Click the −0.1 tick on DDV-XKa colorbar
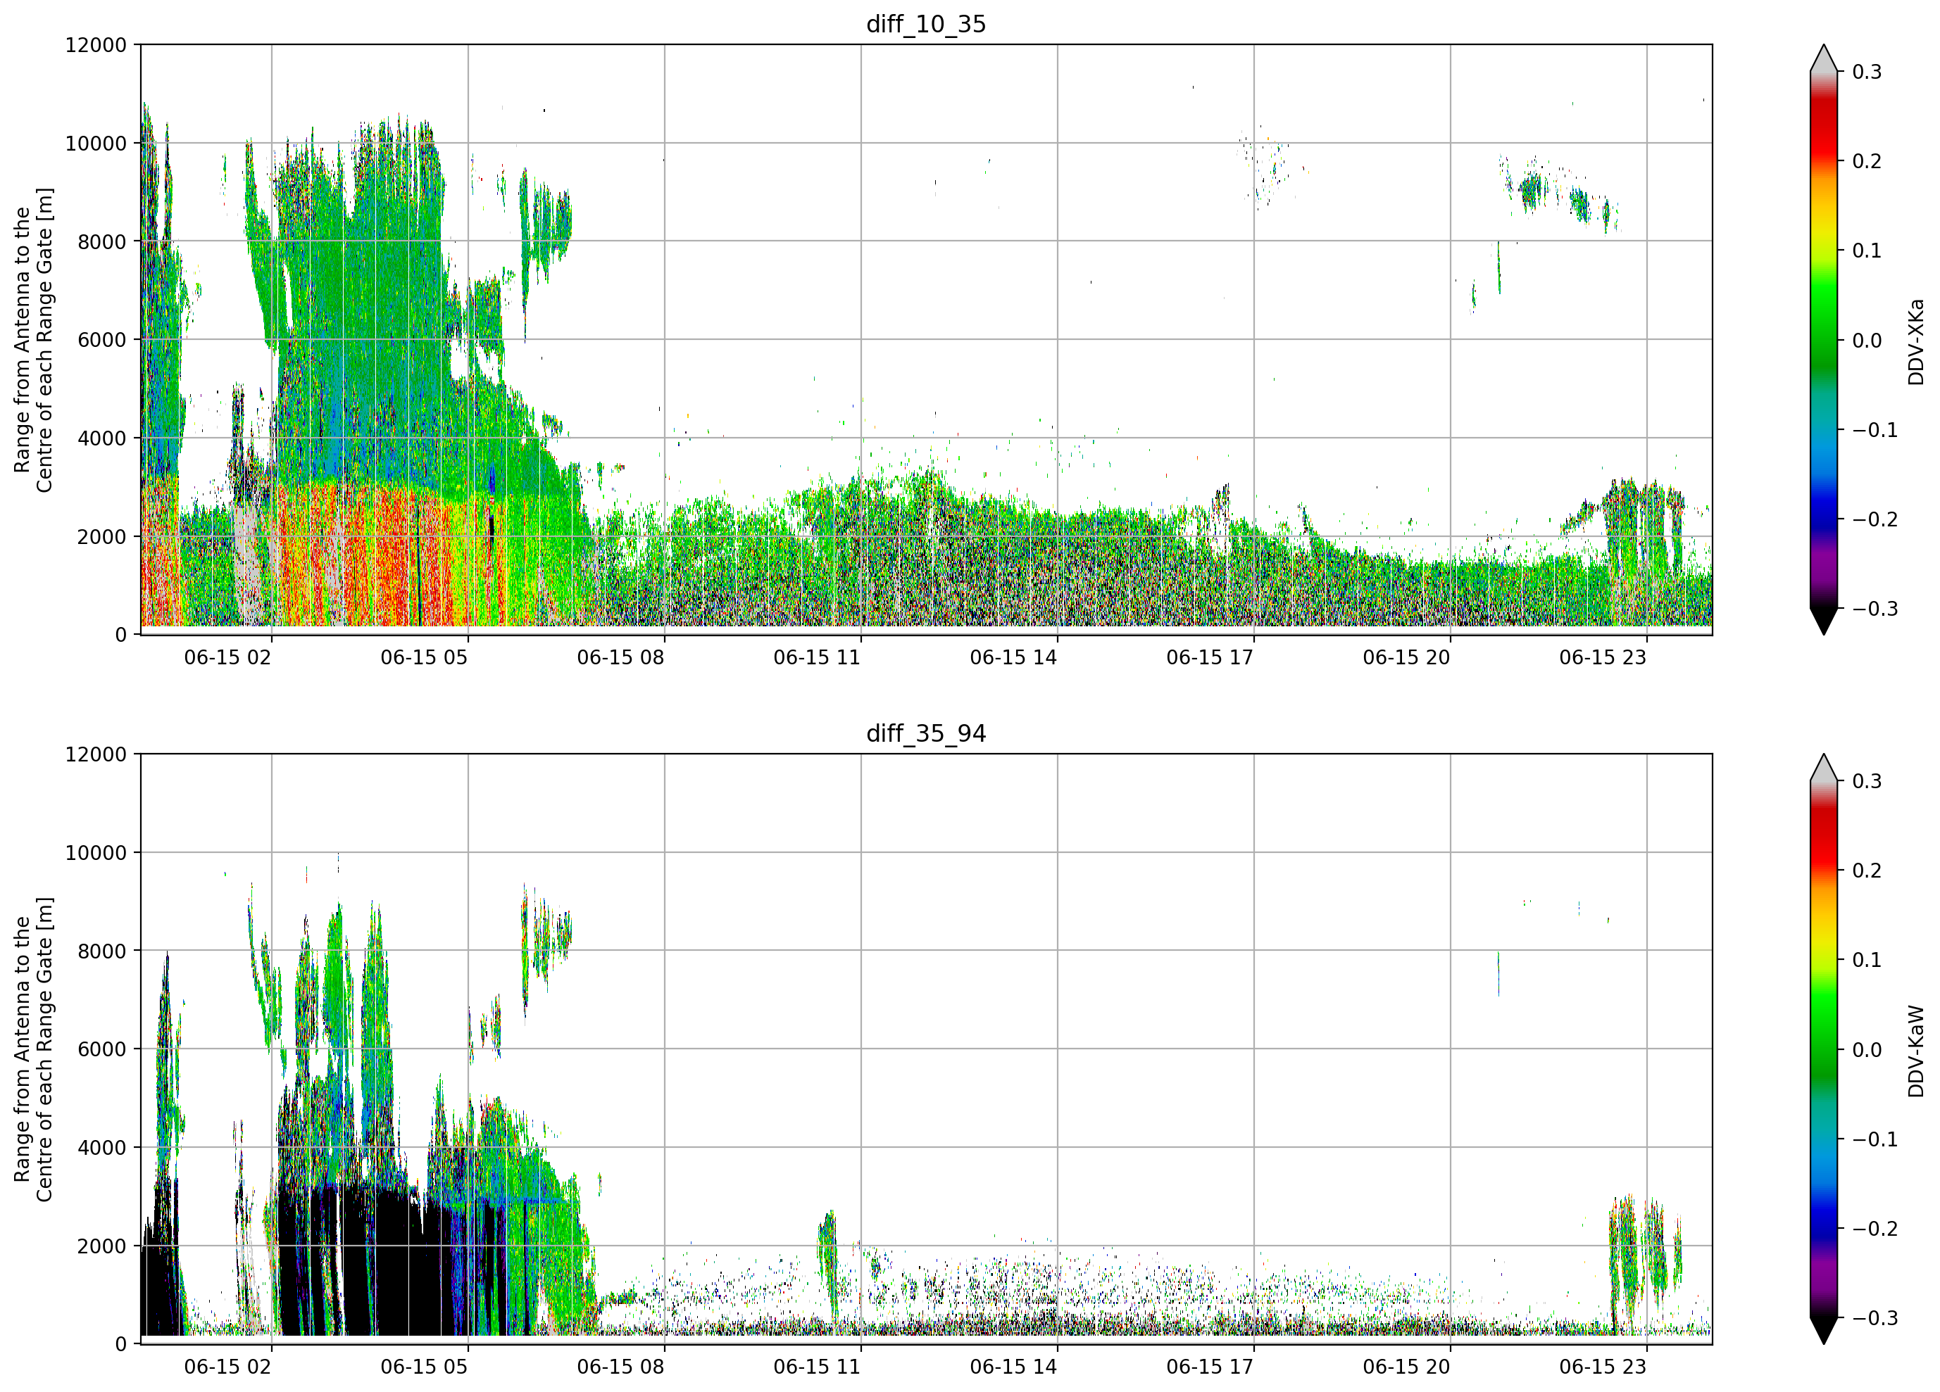The height and width of the screenshot is (1392, 1940). point(1875,430)
